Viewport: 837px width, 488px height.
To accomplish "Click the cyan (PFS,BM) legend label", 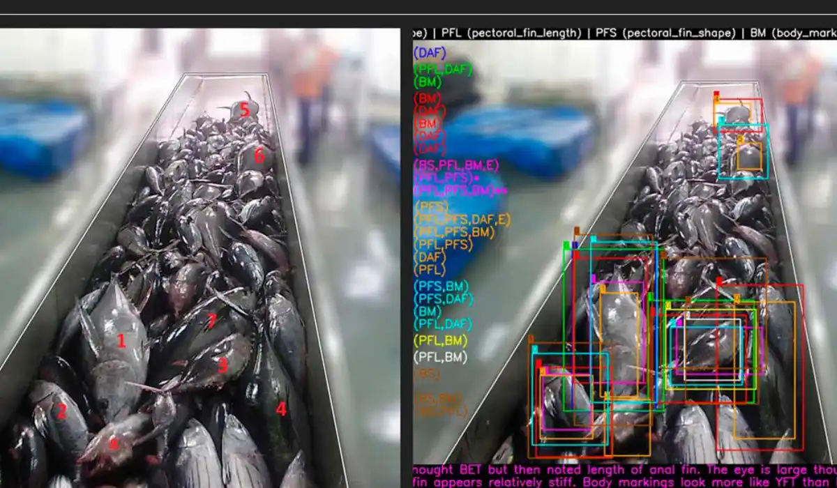I will 441,286.
